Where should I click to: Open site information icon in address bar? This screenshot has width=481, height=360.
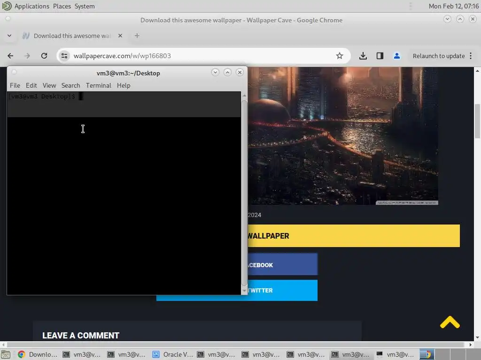click(64, 56)
